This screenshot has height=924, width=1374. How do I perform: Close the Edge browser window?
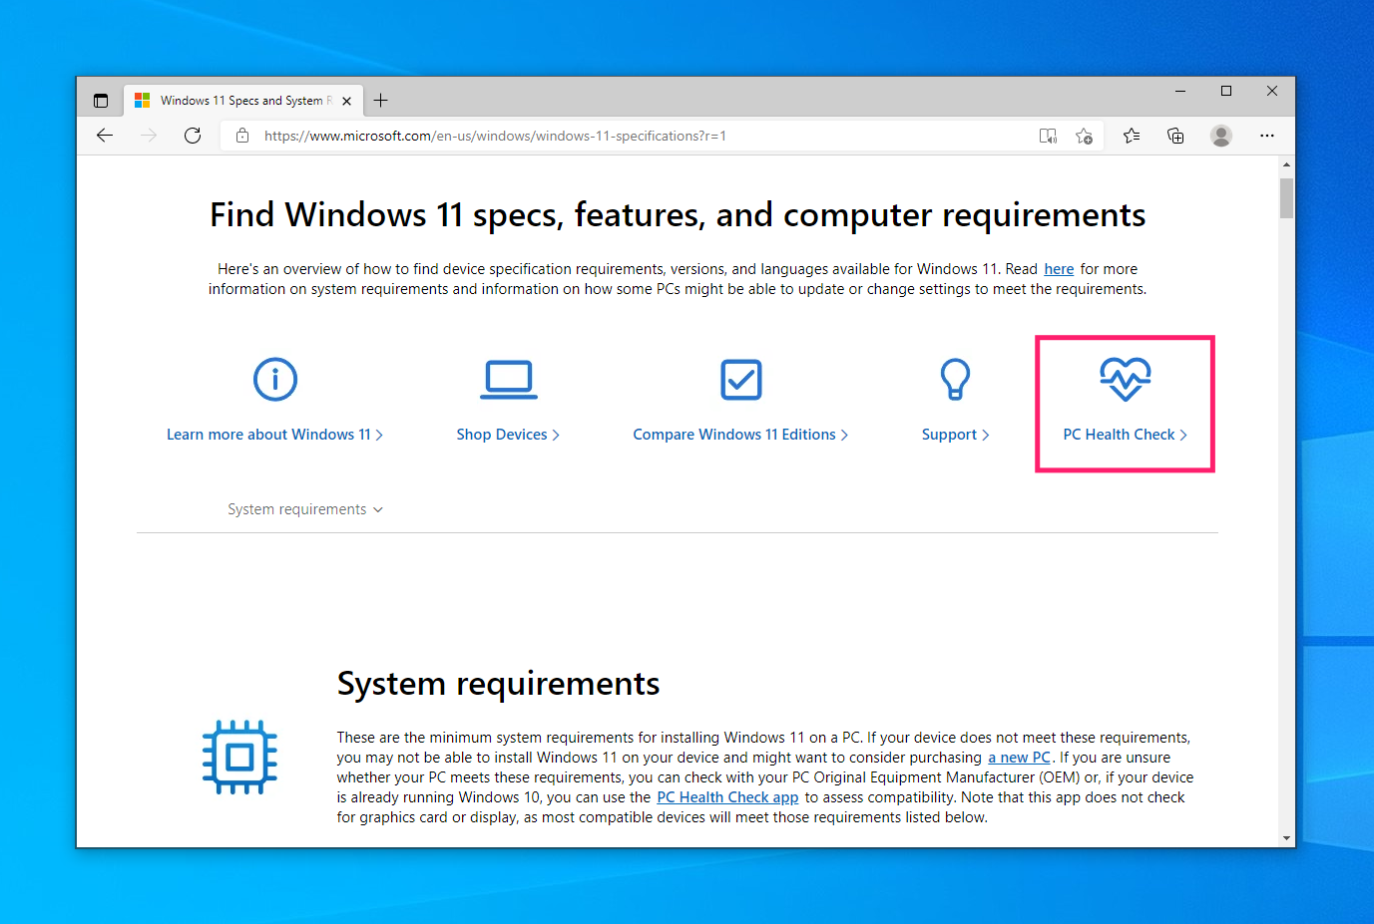[1272, 91]
